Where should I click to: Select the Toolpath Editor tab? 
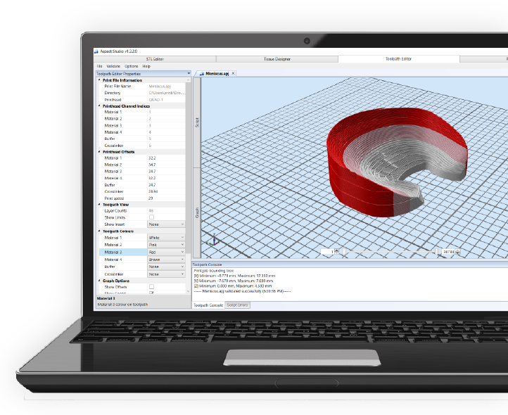click(x=398, y=59)
